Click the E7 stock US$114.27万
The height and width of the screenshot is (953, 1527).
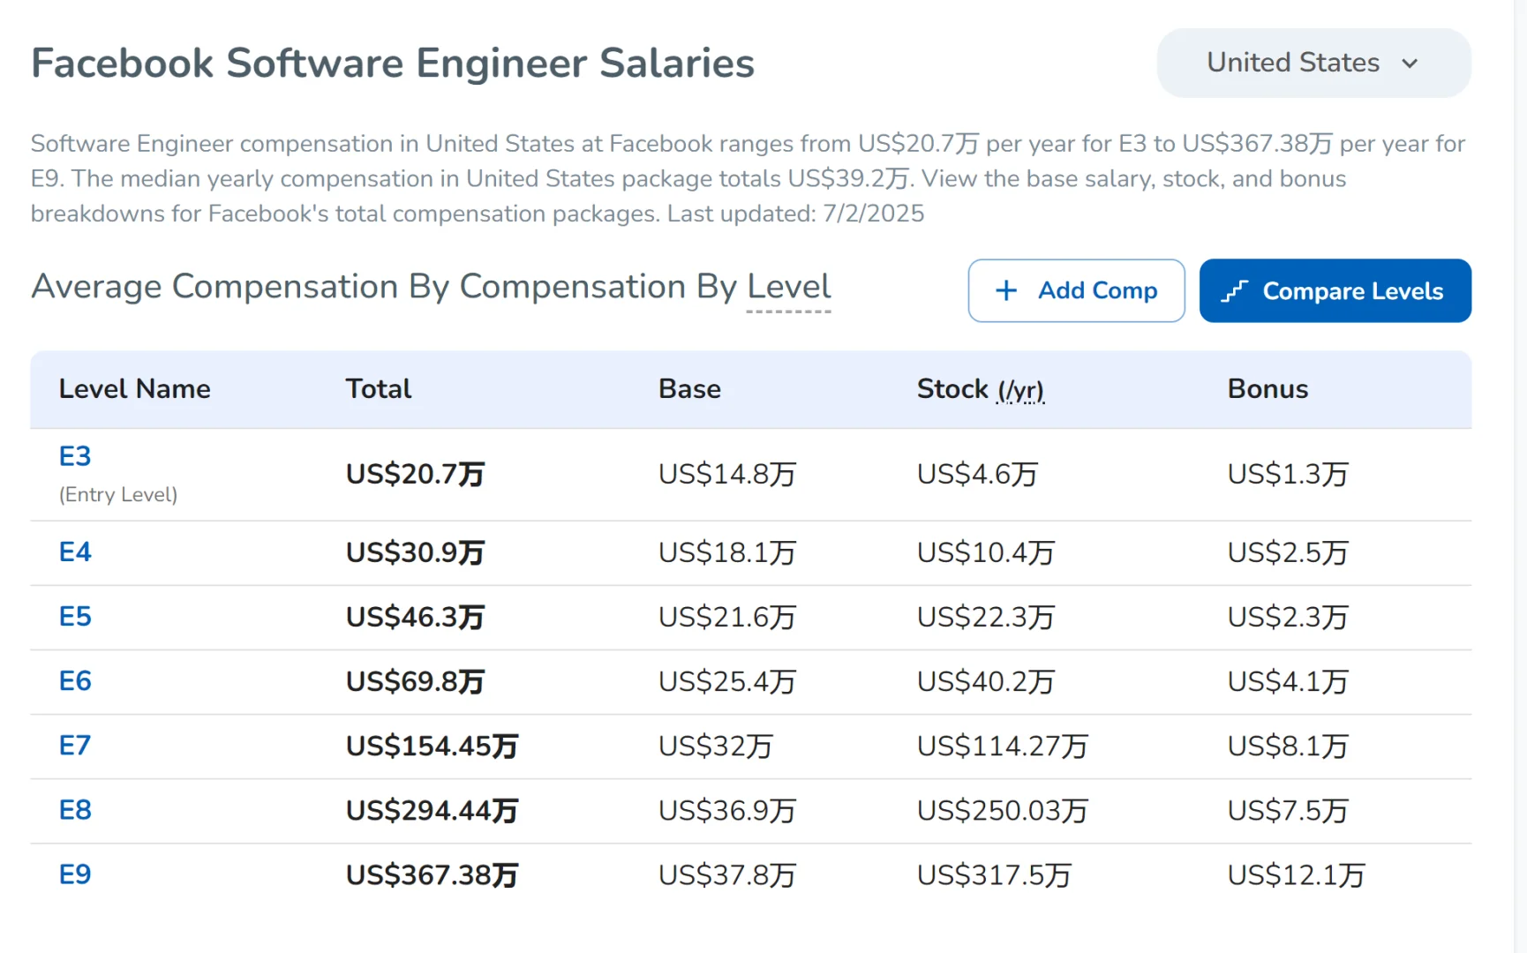point(1003,747)
